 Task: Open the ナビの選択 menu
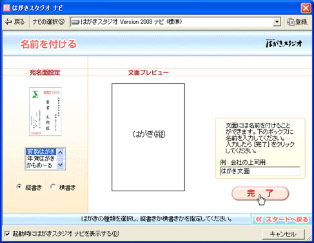[x=48, y=22]
